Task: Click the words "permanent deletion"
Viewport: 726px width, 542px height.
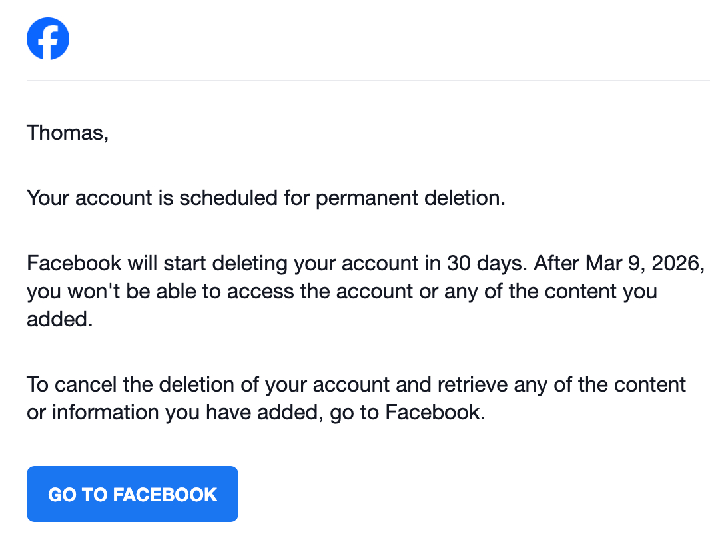Action: (411, 198)
